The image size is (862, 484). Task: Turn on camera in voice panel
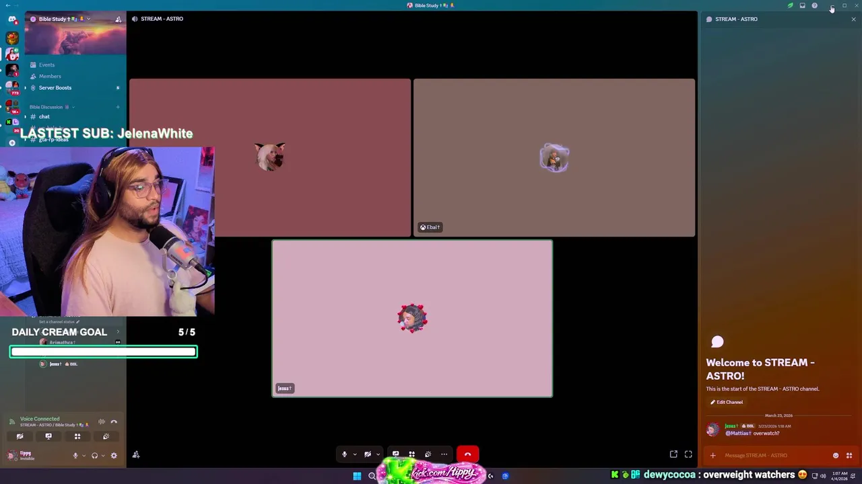click(x=20, y=436)
